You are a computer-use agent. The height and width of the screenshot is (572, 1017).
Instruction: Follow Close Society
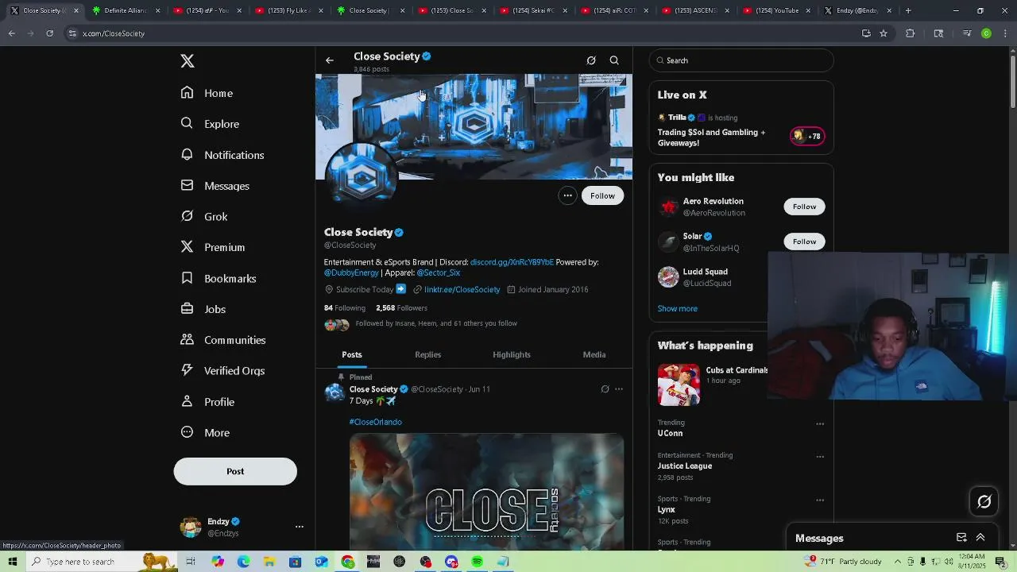[x=602, y=195]
